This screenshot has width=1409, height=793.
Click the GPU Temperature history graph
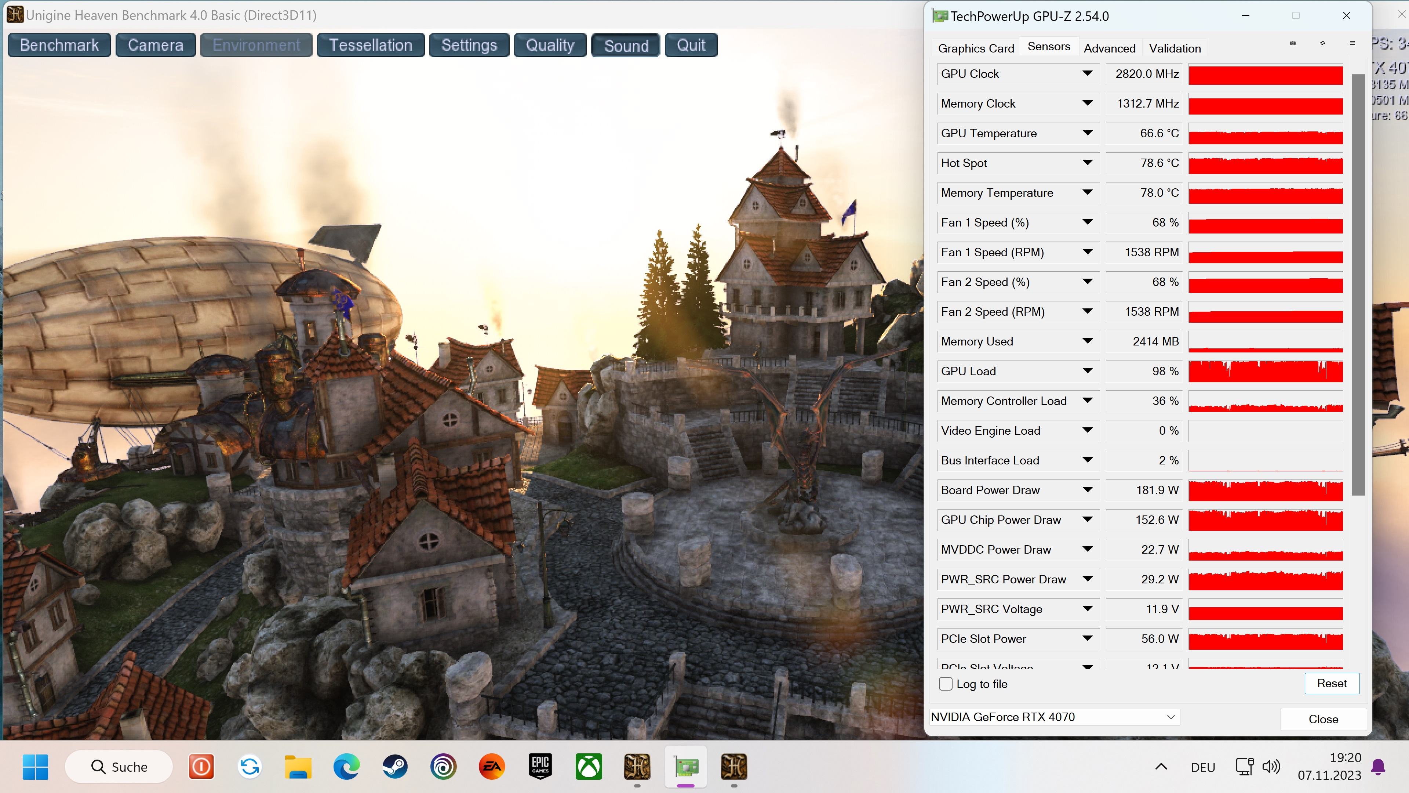(x=1266, y=134)
